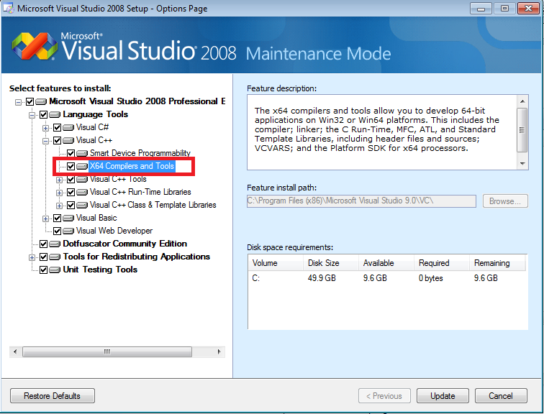Click the Remaining column header
The height and width of the screenshot is (414, 544).
coord(497,263)
